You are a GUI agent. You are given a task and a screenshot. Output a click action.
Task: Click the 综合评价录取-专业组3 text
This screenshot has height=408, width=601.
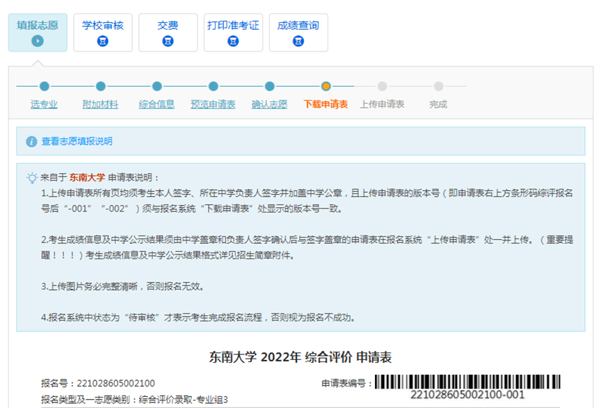[183, 400]
